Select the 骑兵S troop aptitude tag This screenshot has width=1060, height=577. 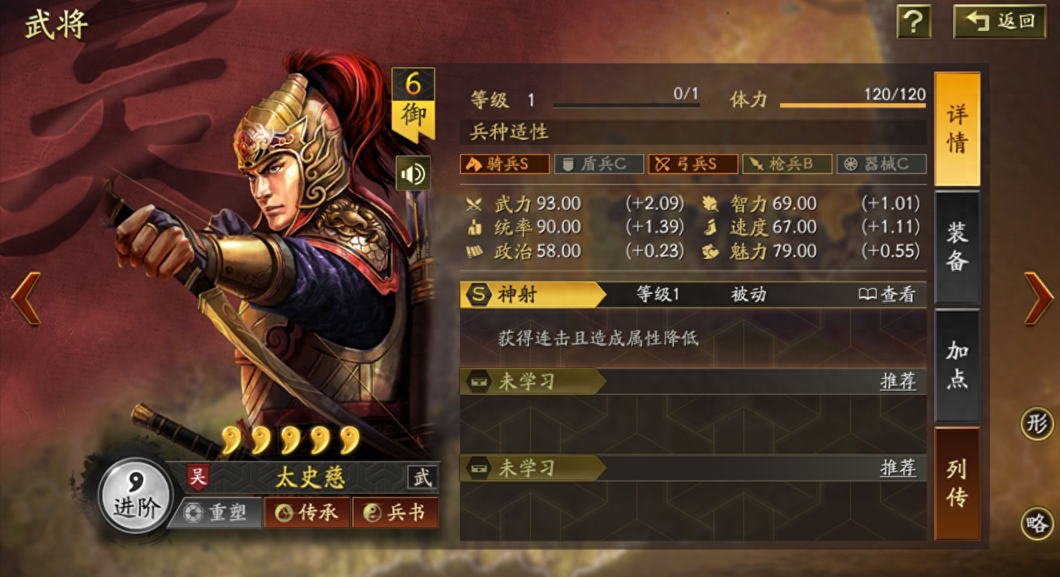(505, 164)
